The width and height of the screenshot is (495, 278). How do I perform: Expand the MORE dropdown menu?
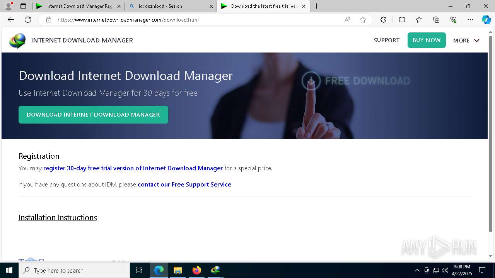(x=466, y=41)
